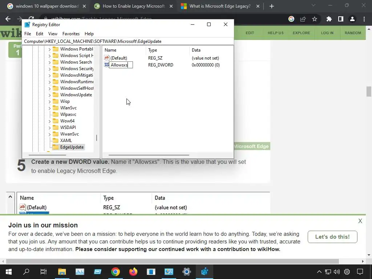372x279 pixels.
Task: Bookmark this page with the star icon
Action: coord(315,19)
